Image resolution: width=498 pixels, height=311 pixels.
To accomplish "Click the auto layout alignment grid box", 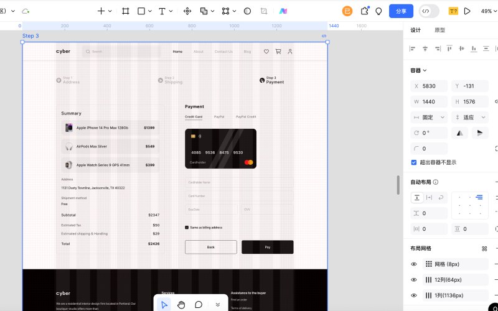I will 470,205.
